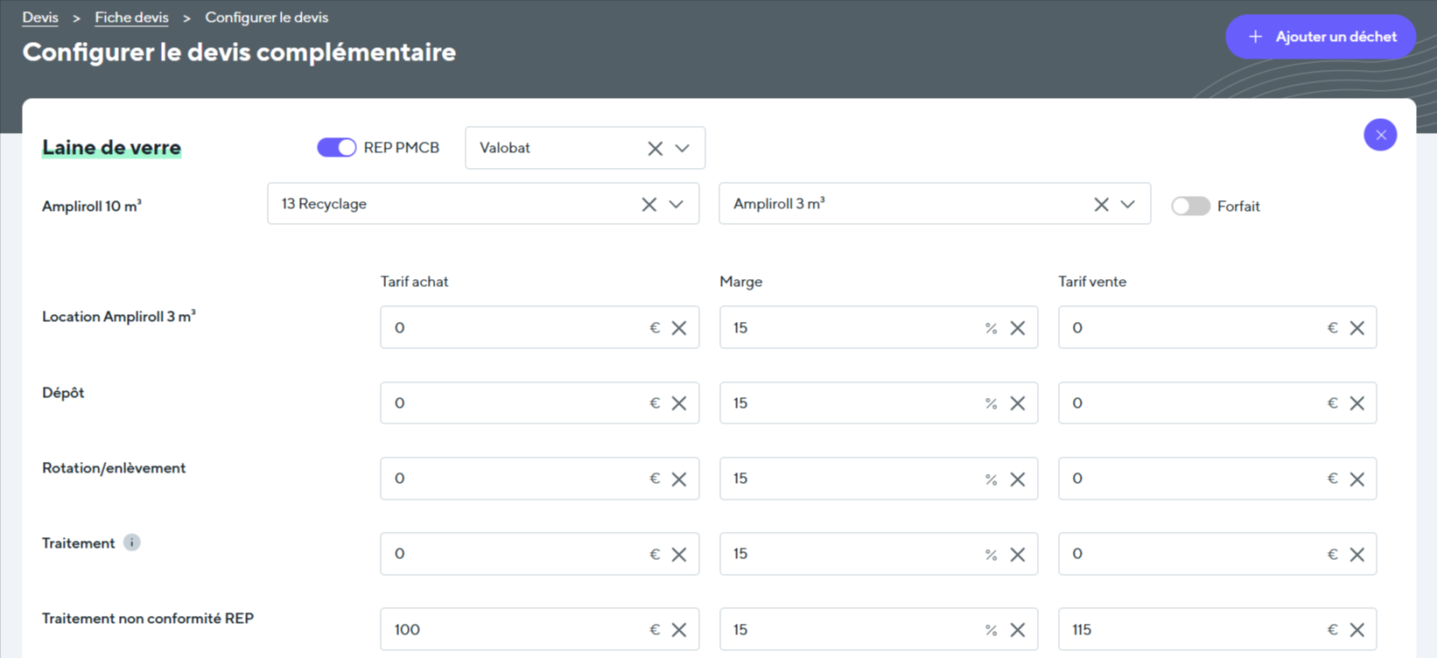Clear the Valobat selection
Viewport: 1437px width, 658px height.
point(655,149)
